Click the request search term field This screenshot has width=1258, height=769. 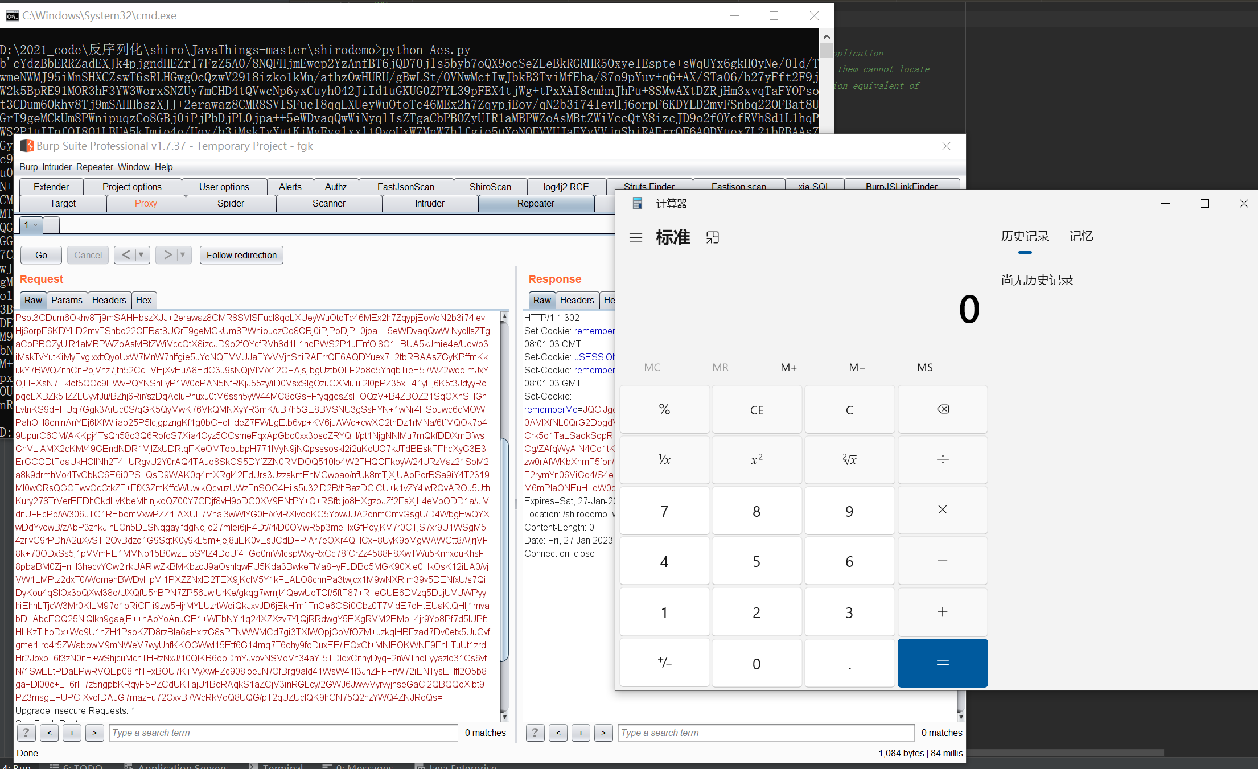[283, 733]
